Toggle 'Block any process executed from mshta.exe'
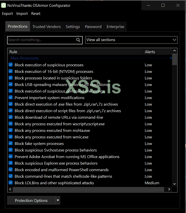 (11, 130)
